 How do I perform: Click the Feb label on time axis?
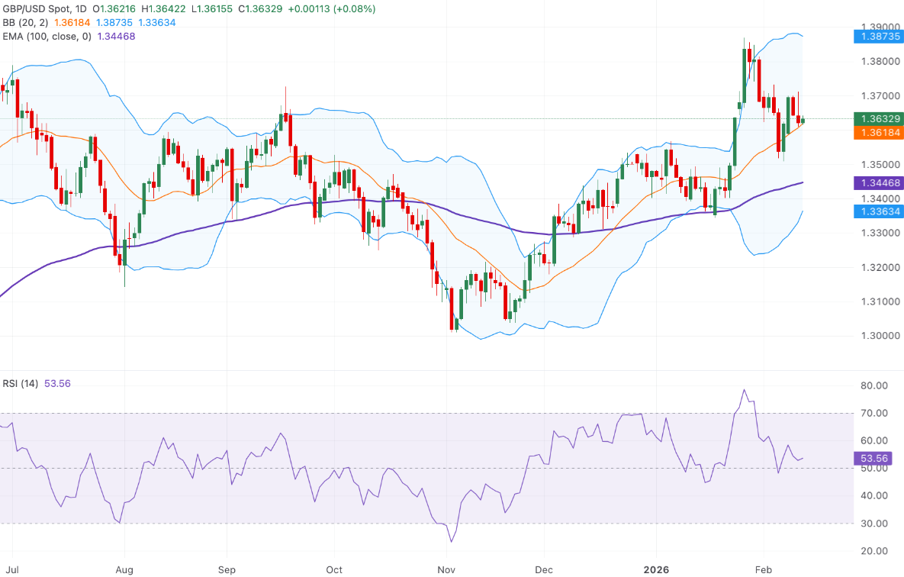[762, 569]
